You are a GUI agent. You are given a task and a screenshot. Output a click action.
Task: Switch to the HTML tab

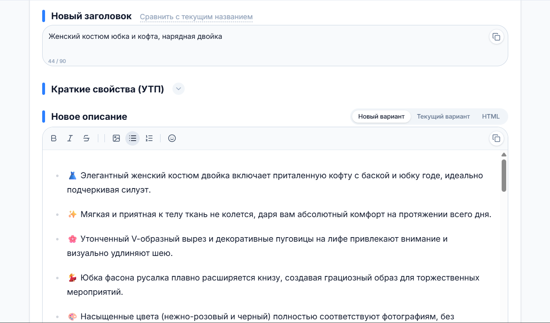[491, 117]
